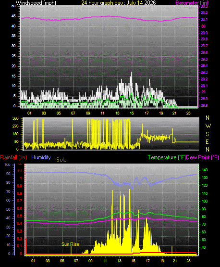
Task: Click the S compass direction label
Action: 207,134
